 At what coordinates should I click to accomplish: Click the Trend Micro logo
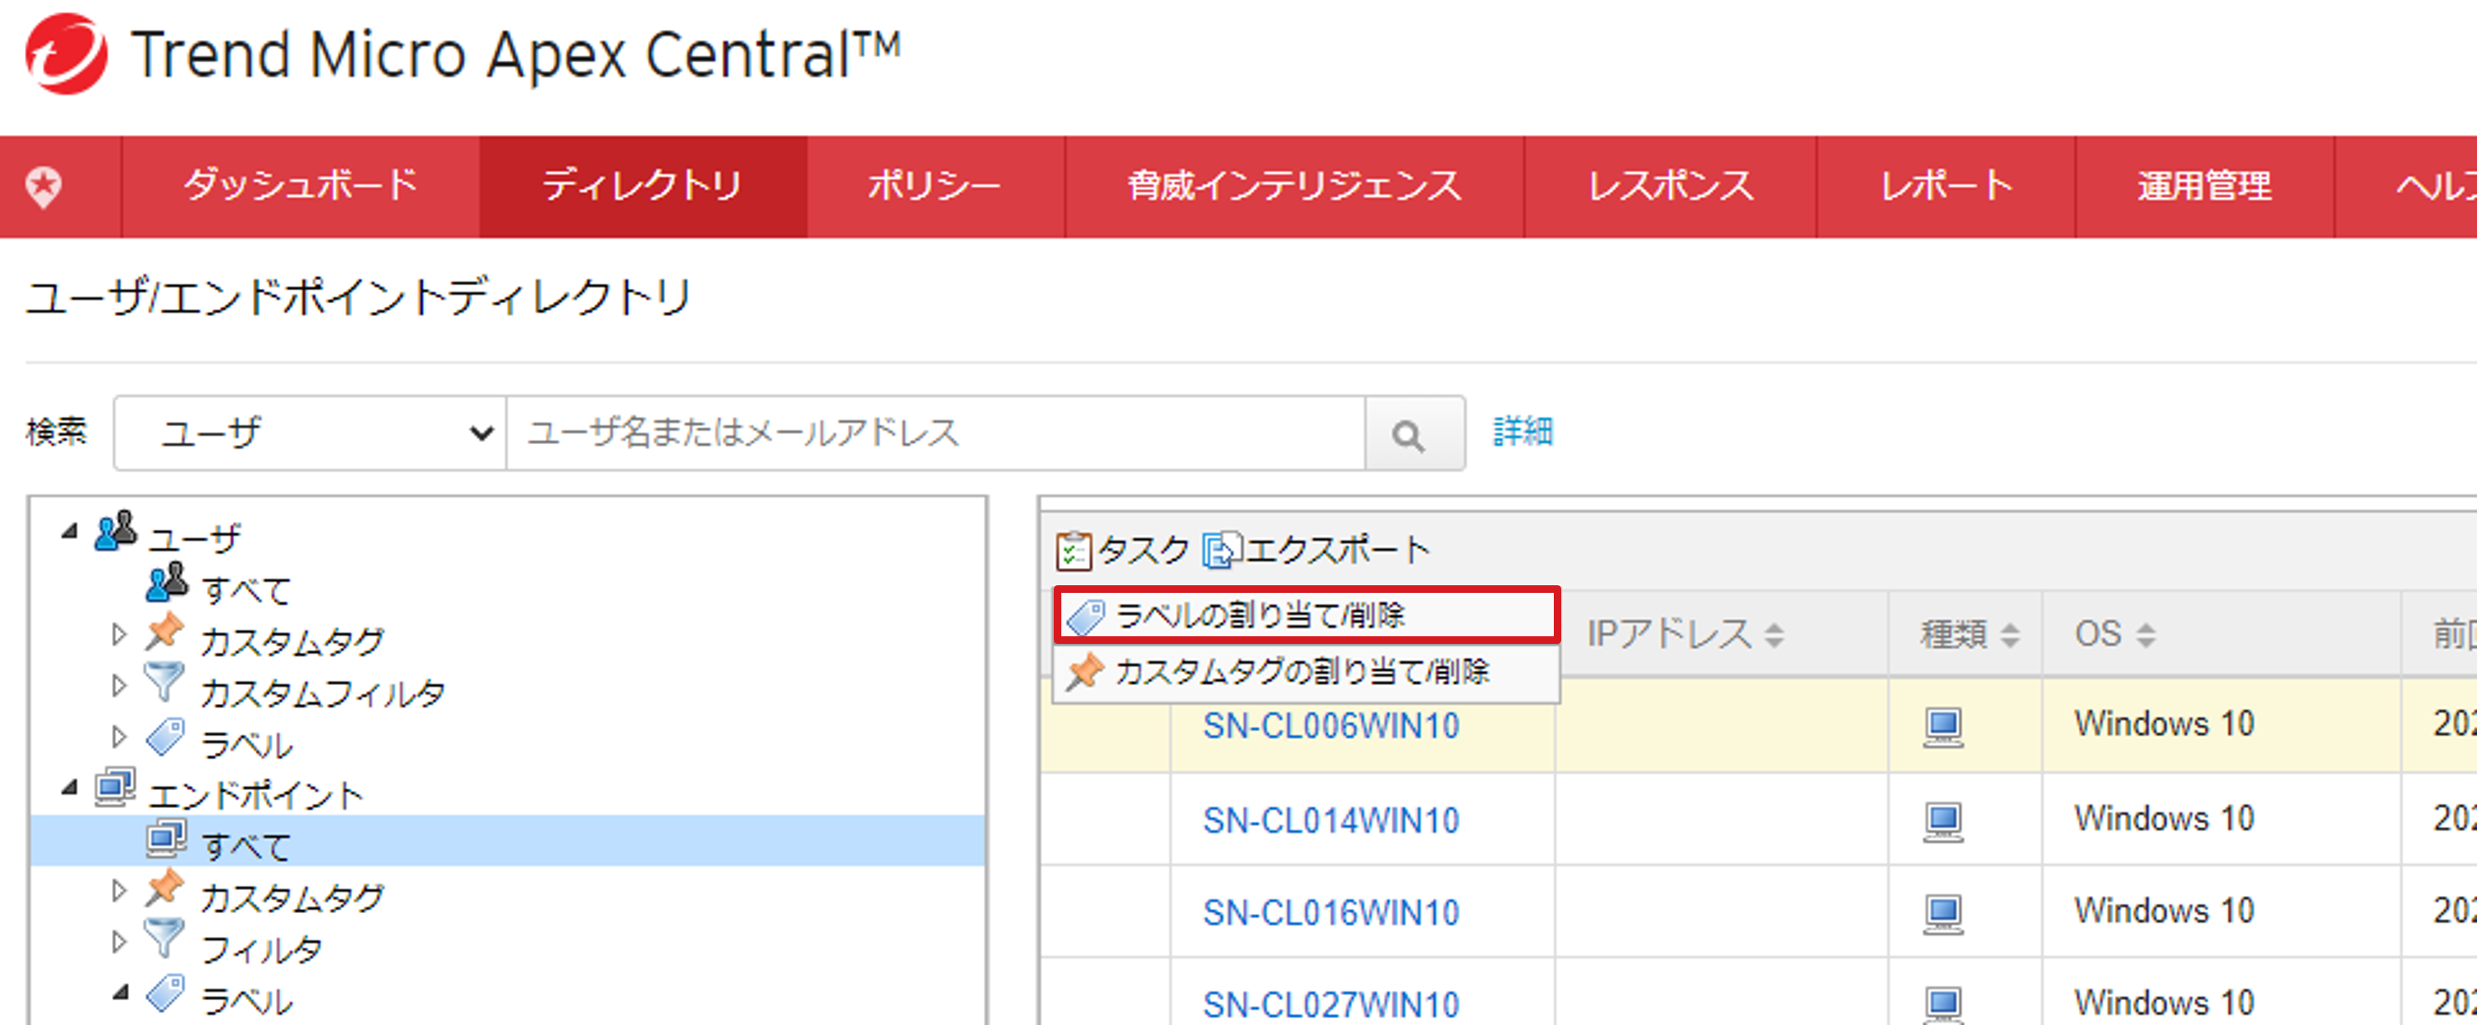tap(65, 54)
